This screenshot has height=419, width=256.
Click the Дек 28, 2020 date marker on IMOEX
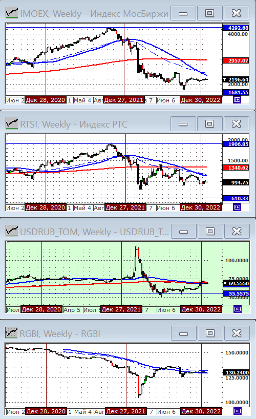click(x=46, y=100)
